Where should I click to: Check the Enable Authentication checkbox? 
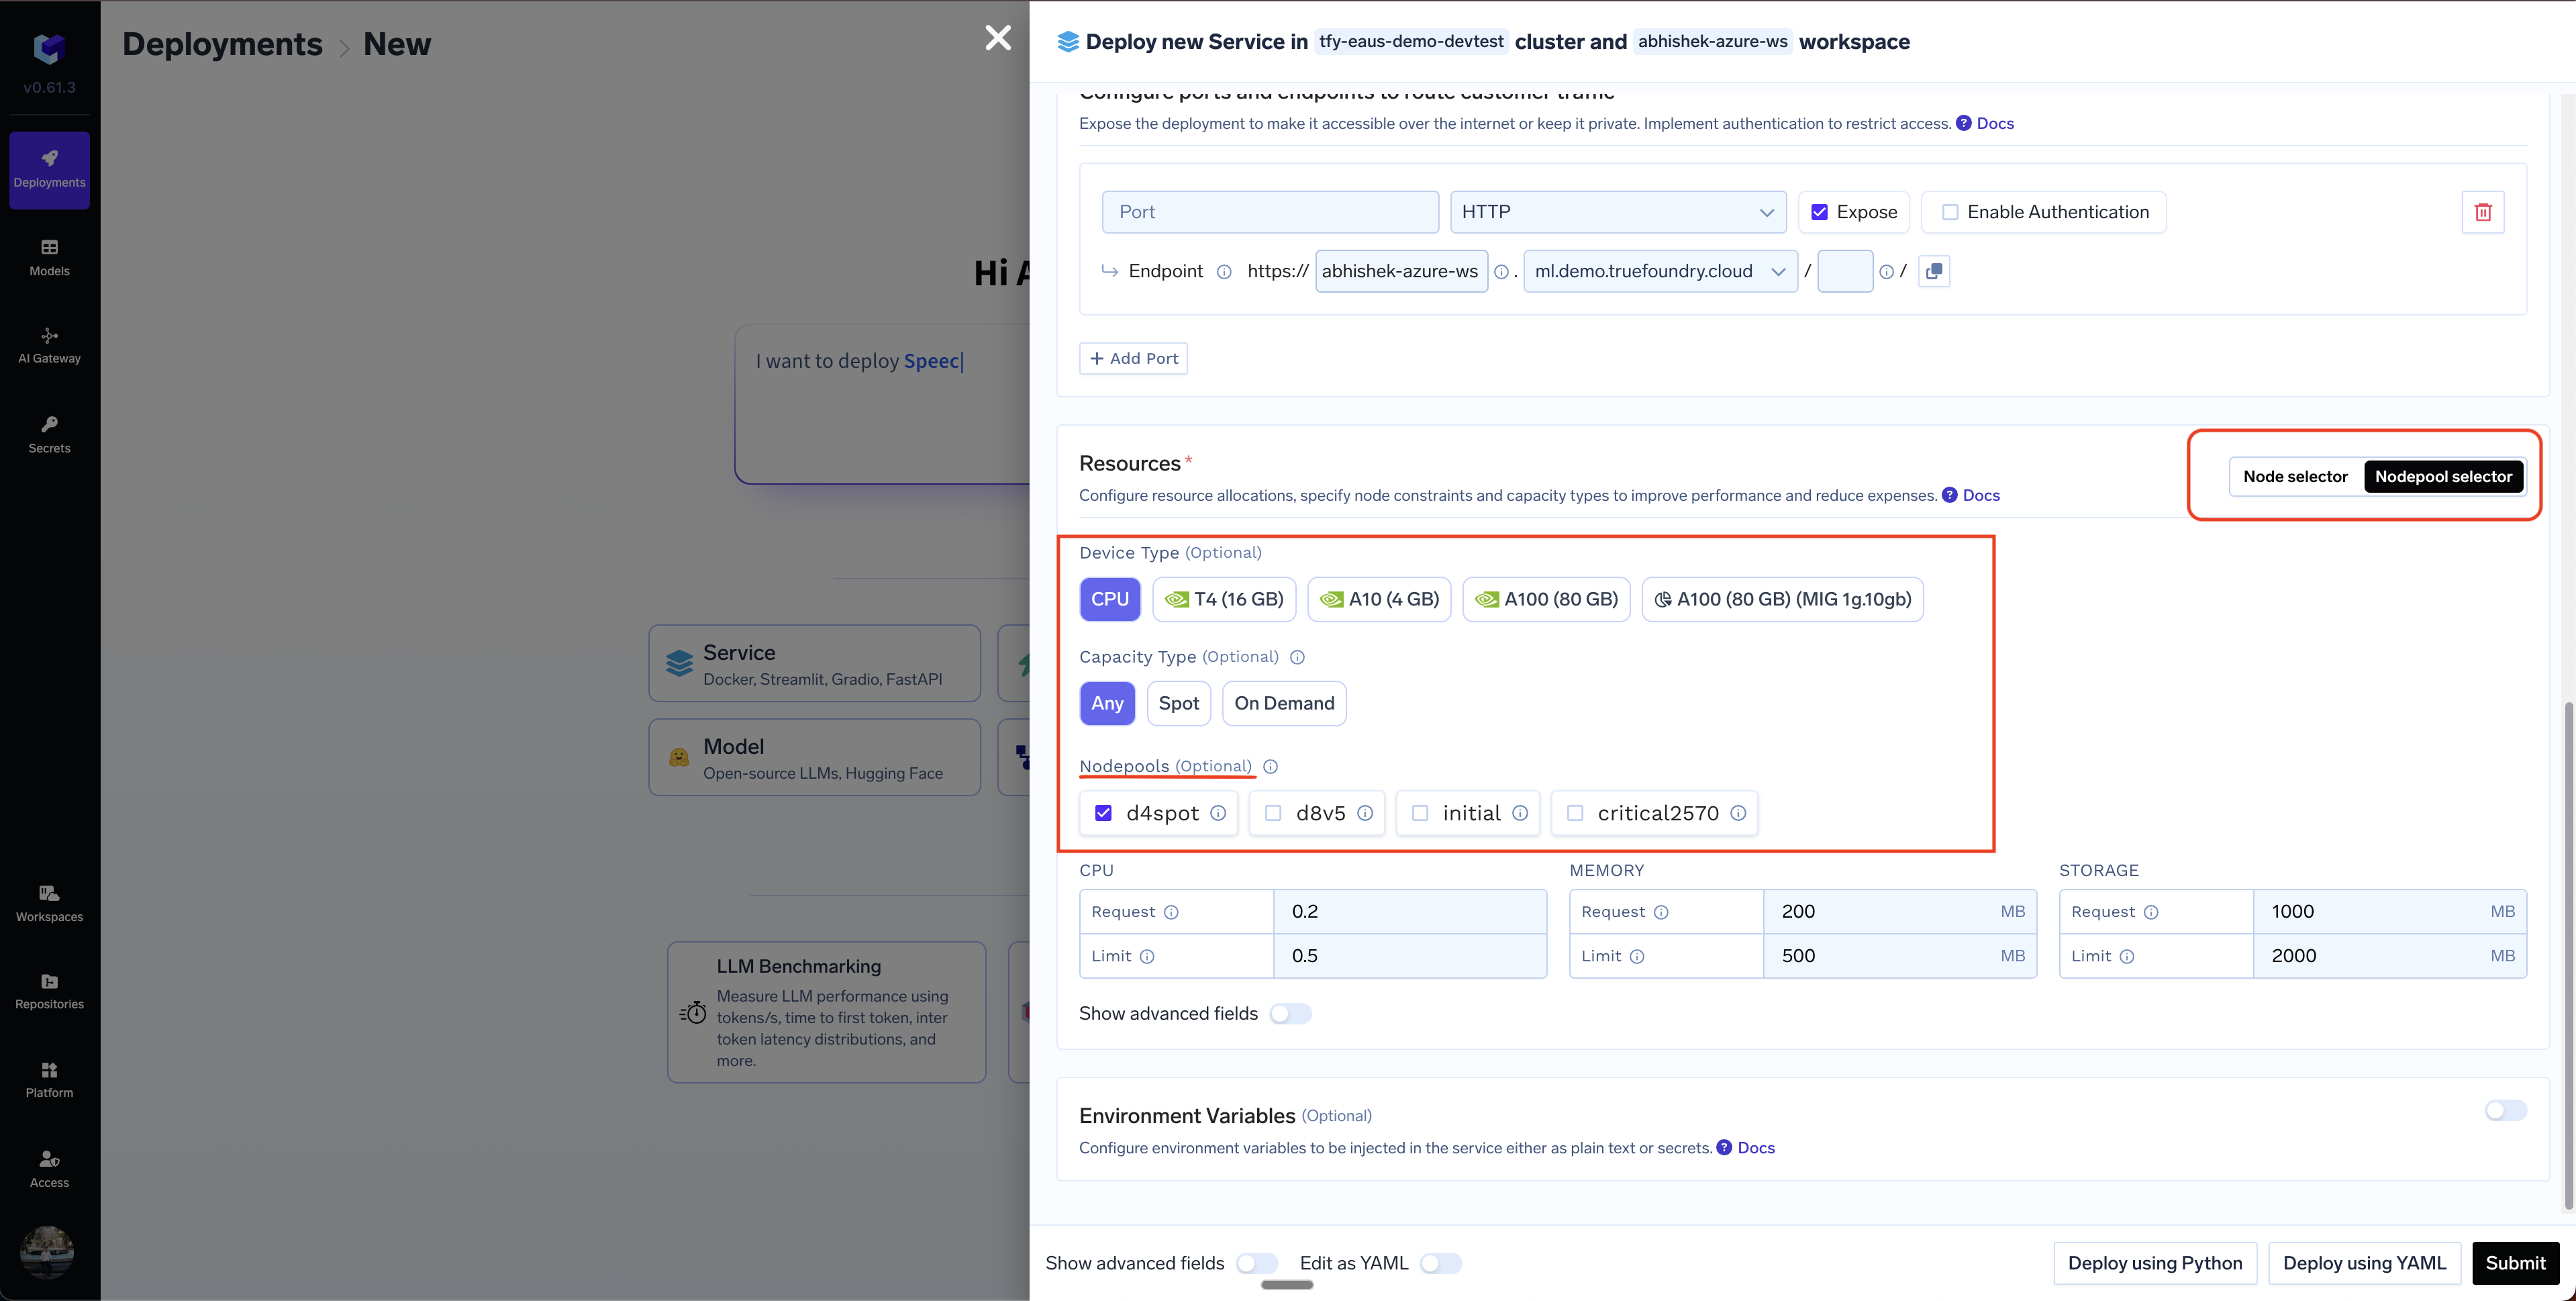pyautogui.click(x=1950, y=212)
